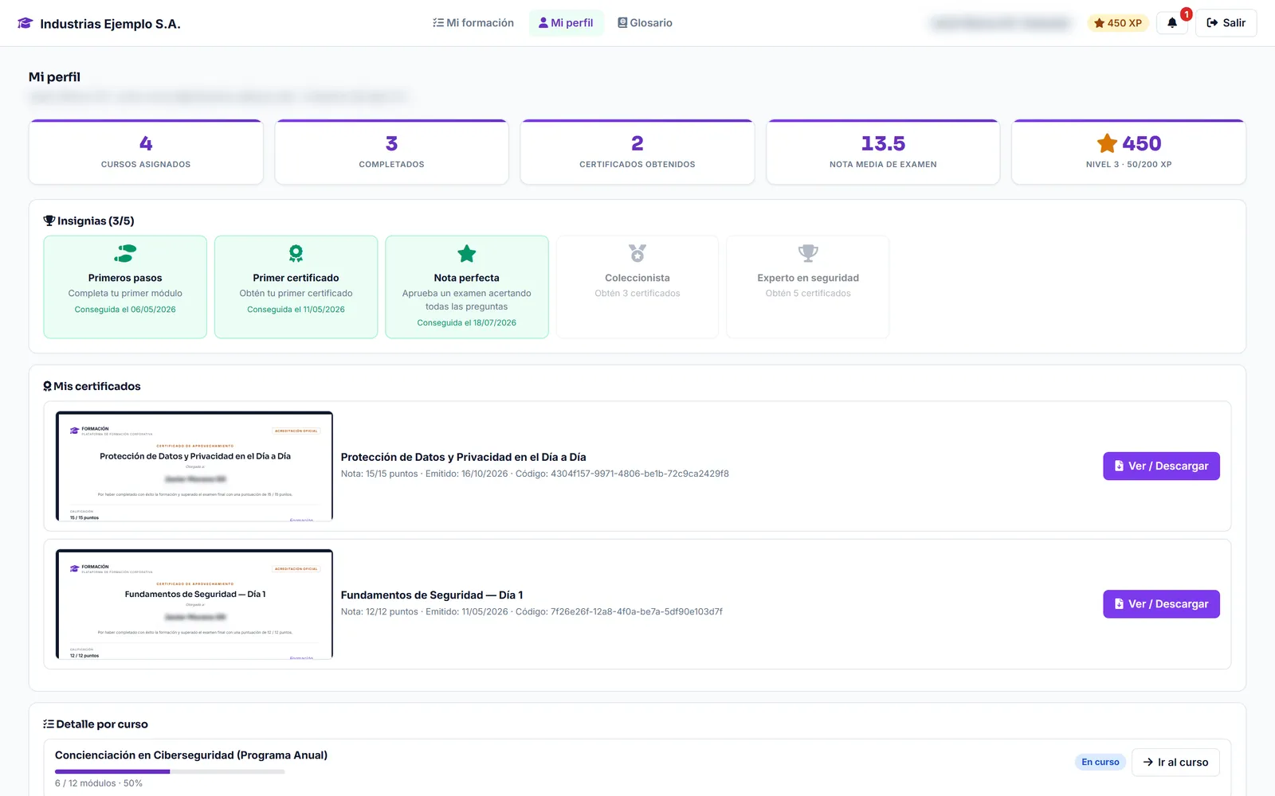The height and width of the screenshot is (796, 1275).
Task: Go to the Concienciación en Ciberseguridad course
Action: (1175, 762)
